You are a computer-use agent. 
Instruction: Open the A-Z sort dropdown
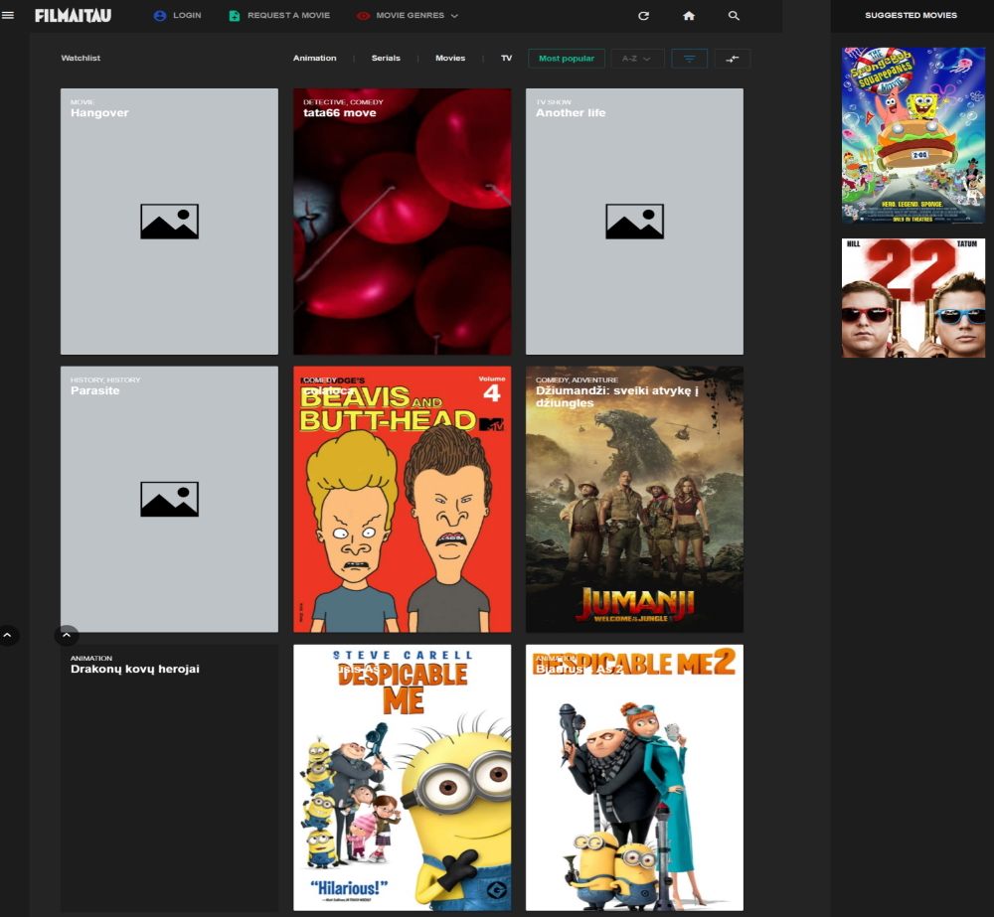636,59
